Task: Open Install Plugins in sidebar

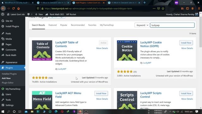Action: [13, 26]
